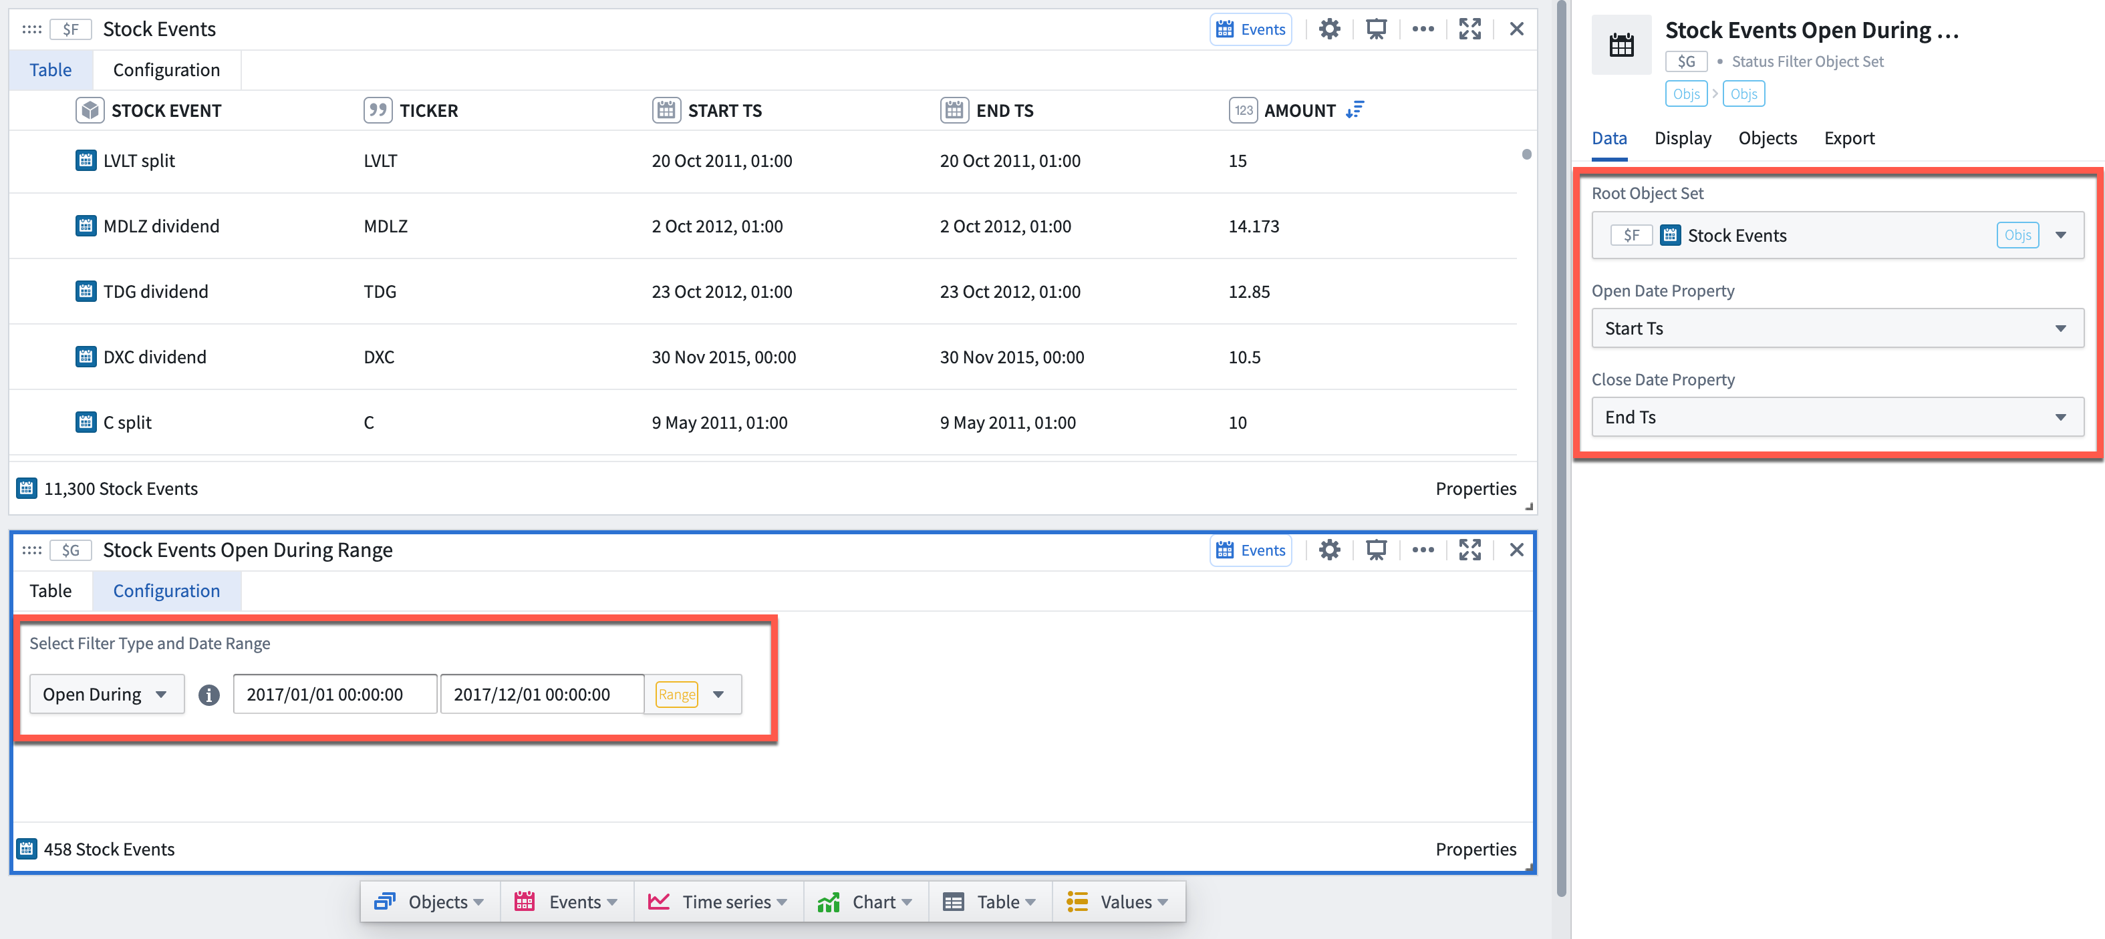Open the Events menu in bottom toolbar

pyautogui.click(x=566, y=902)
